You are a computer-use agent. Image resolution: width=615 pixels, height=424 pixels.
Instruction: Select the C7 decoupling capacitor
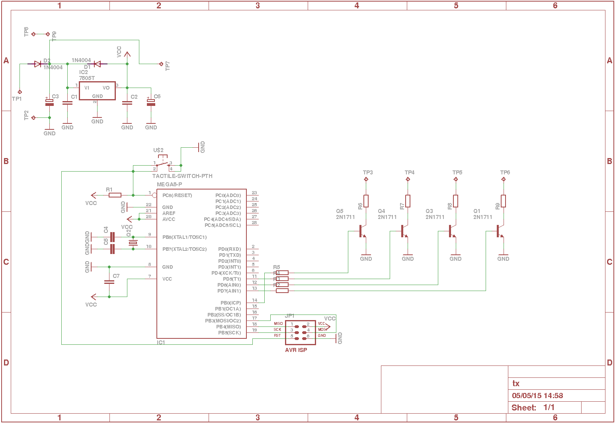pyautogui.click(x=109, y=282)
